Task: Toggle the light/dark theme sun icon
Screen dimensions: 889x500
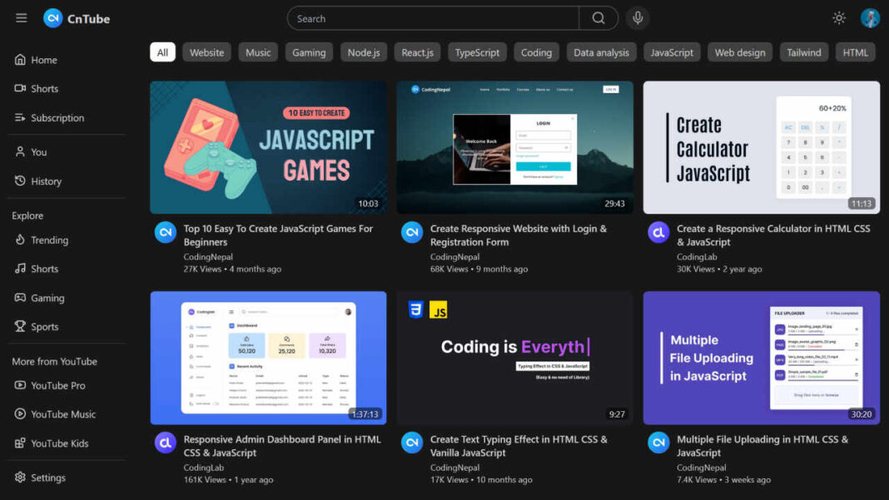Action: point(838,18)
